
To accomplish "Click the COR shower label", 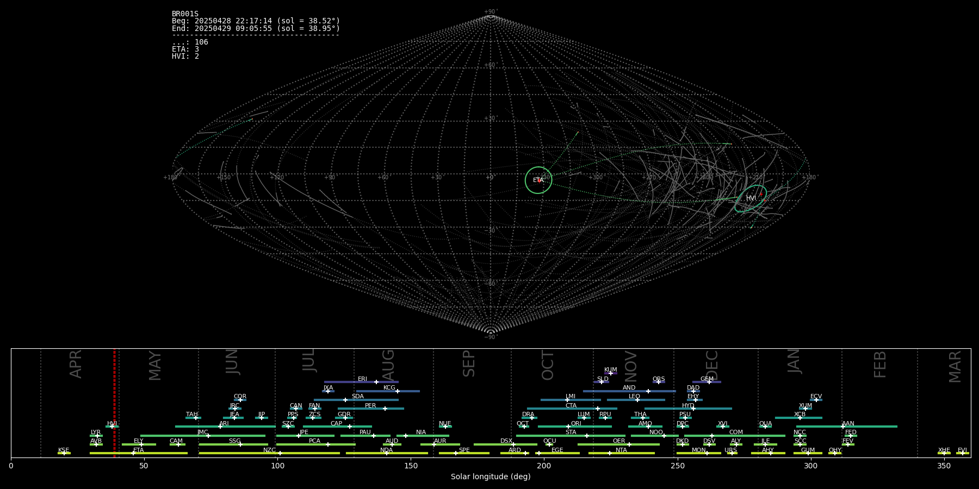I will tap(240, 397).
